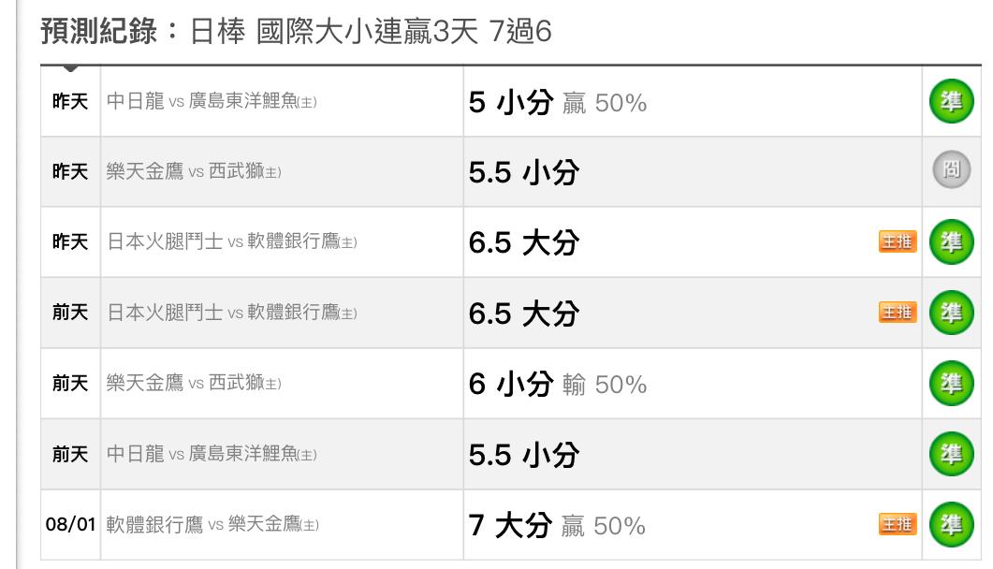Open 08/01 軟體銀行鷹 vs 樂天金鷹 matchup

(x=212, y=524)
